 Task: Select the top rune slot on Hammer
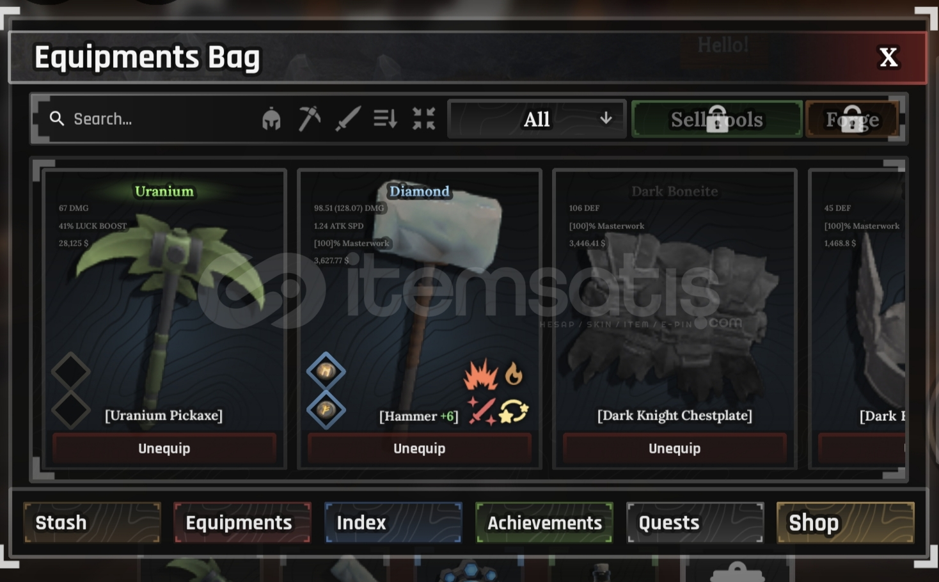click(326, 372)
